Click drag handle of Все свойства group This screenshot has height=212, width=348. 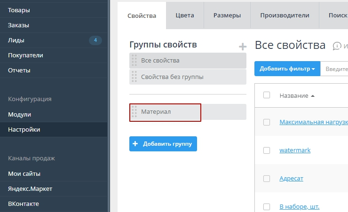134,61
